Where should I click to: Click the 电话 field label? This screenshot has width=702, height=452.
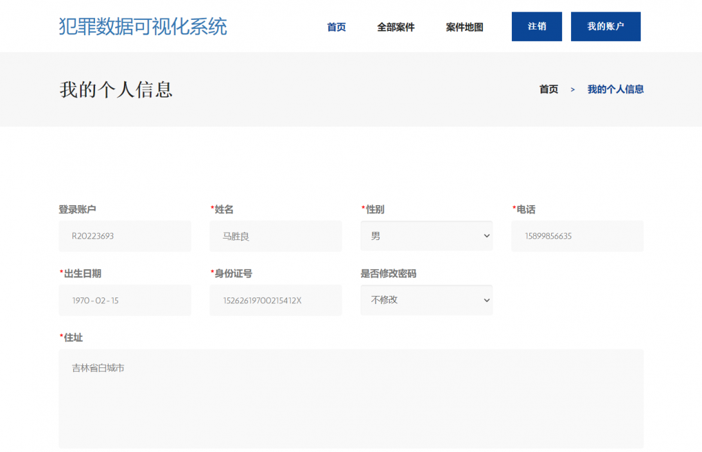524,209
